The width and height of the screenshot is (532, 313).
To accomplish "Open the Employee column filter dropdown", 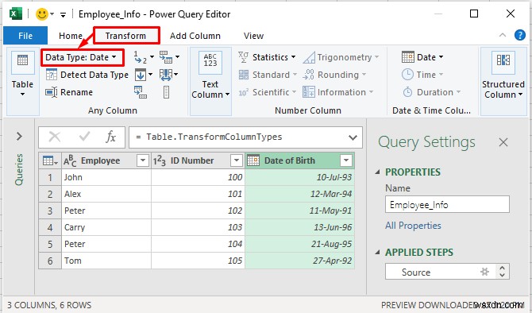I will tap(143, 160).
